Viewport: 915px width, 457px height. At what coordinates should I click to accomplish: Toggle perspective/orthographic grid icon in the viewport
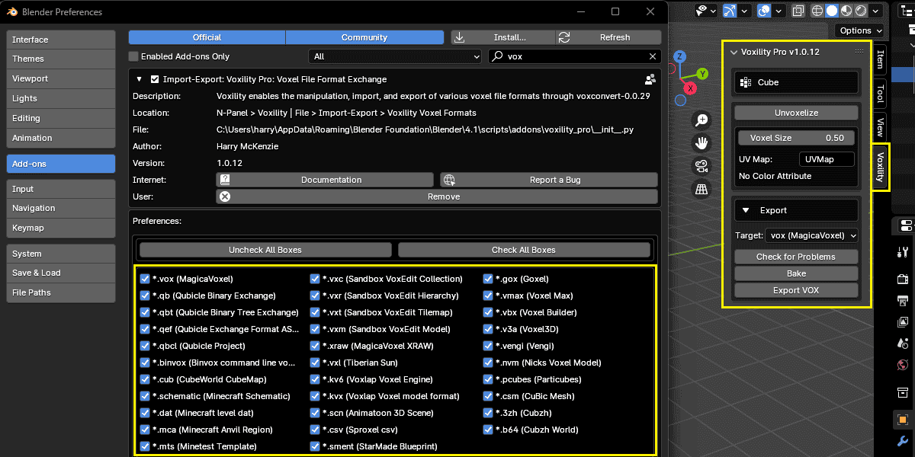point(702,189)
